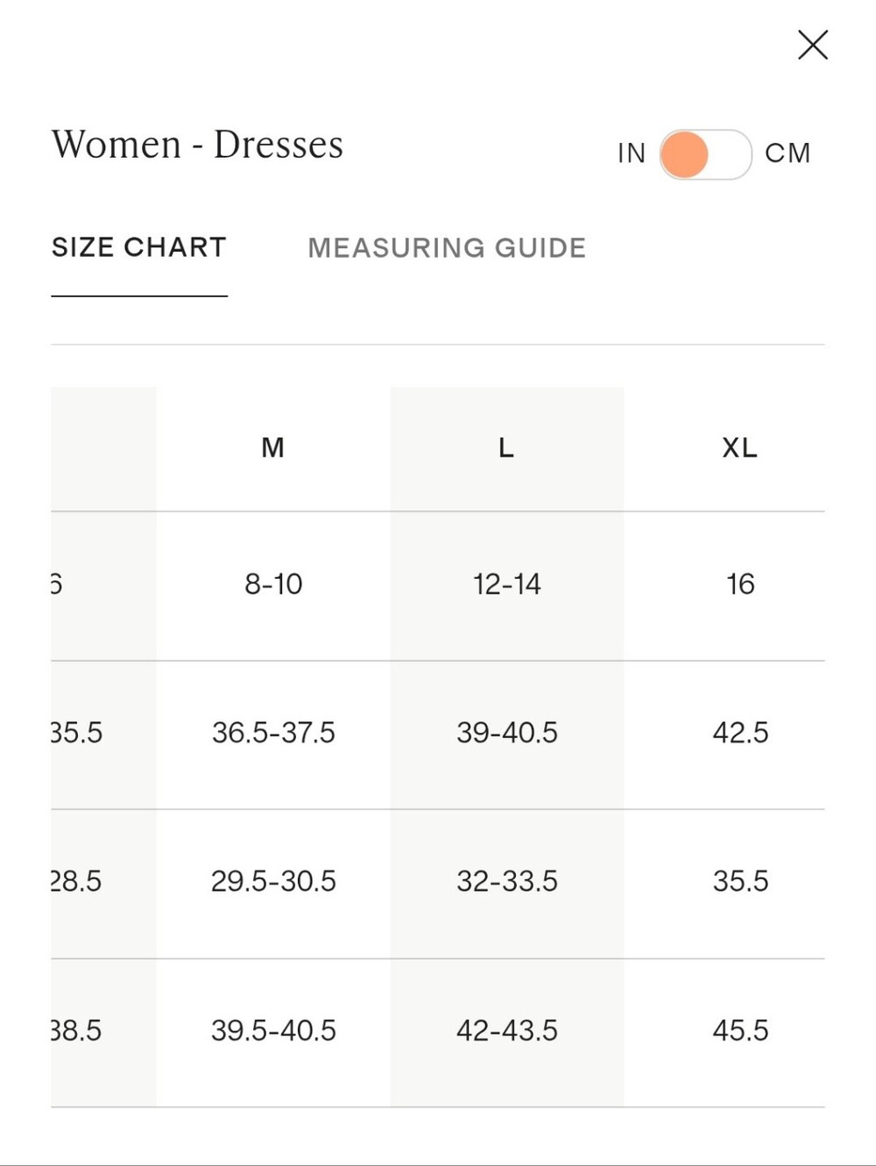Switch to the Measuring Guide tab

pyautogui.click(x=447, y=248)
